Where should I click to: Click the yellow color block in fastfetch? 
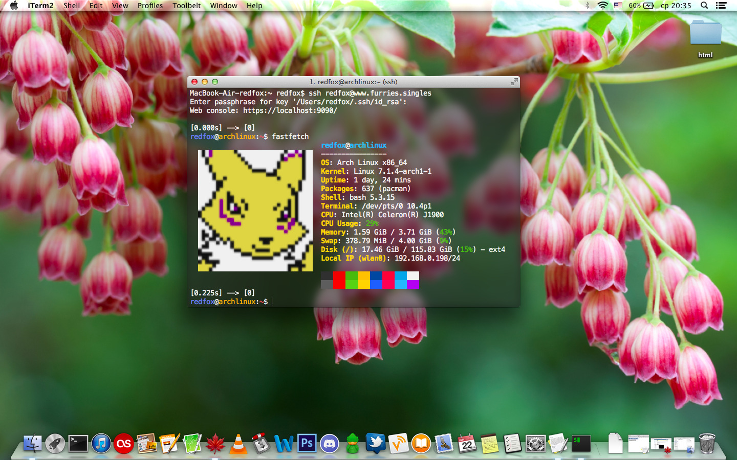pos(364,280)
